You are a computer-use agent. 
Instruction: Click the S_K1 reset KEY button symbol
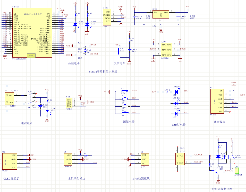119,51
